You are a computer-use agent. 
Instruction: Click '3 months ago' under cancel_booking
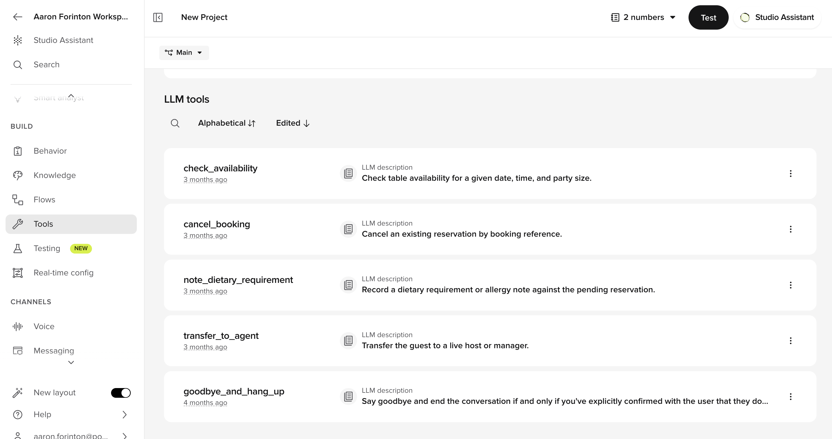tap(205, 235)
